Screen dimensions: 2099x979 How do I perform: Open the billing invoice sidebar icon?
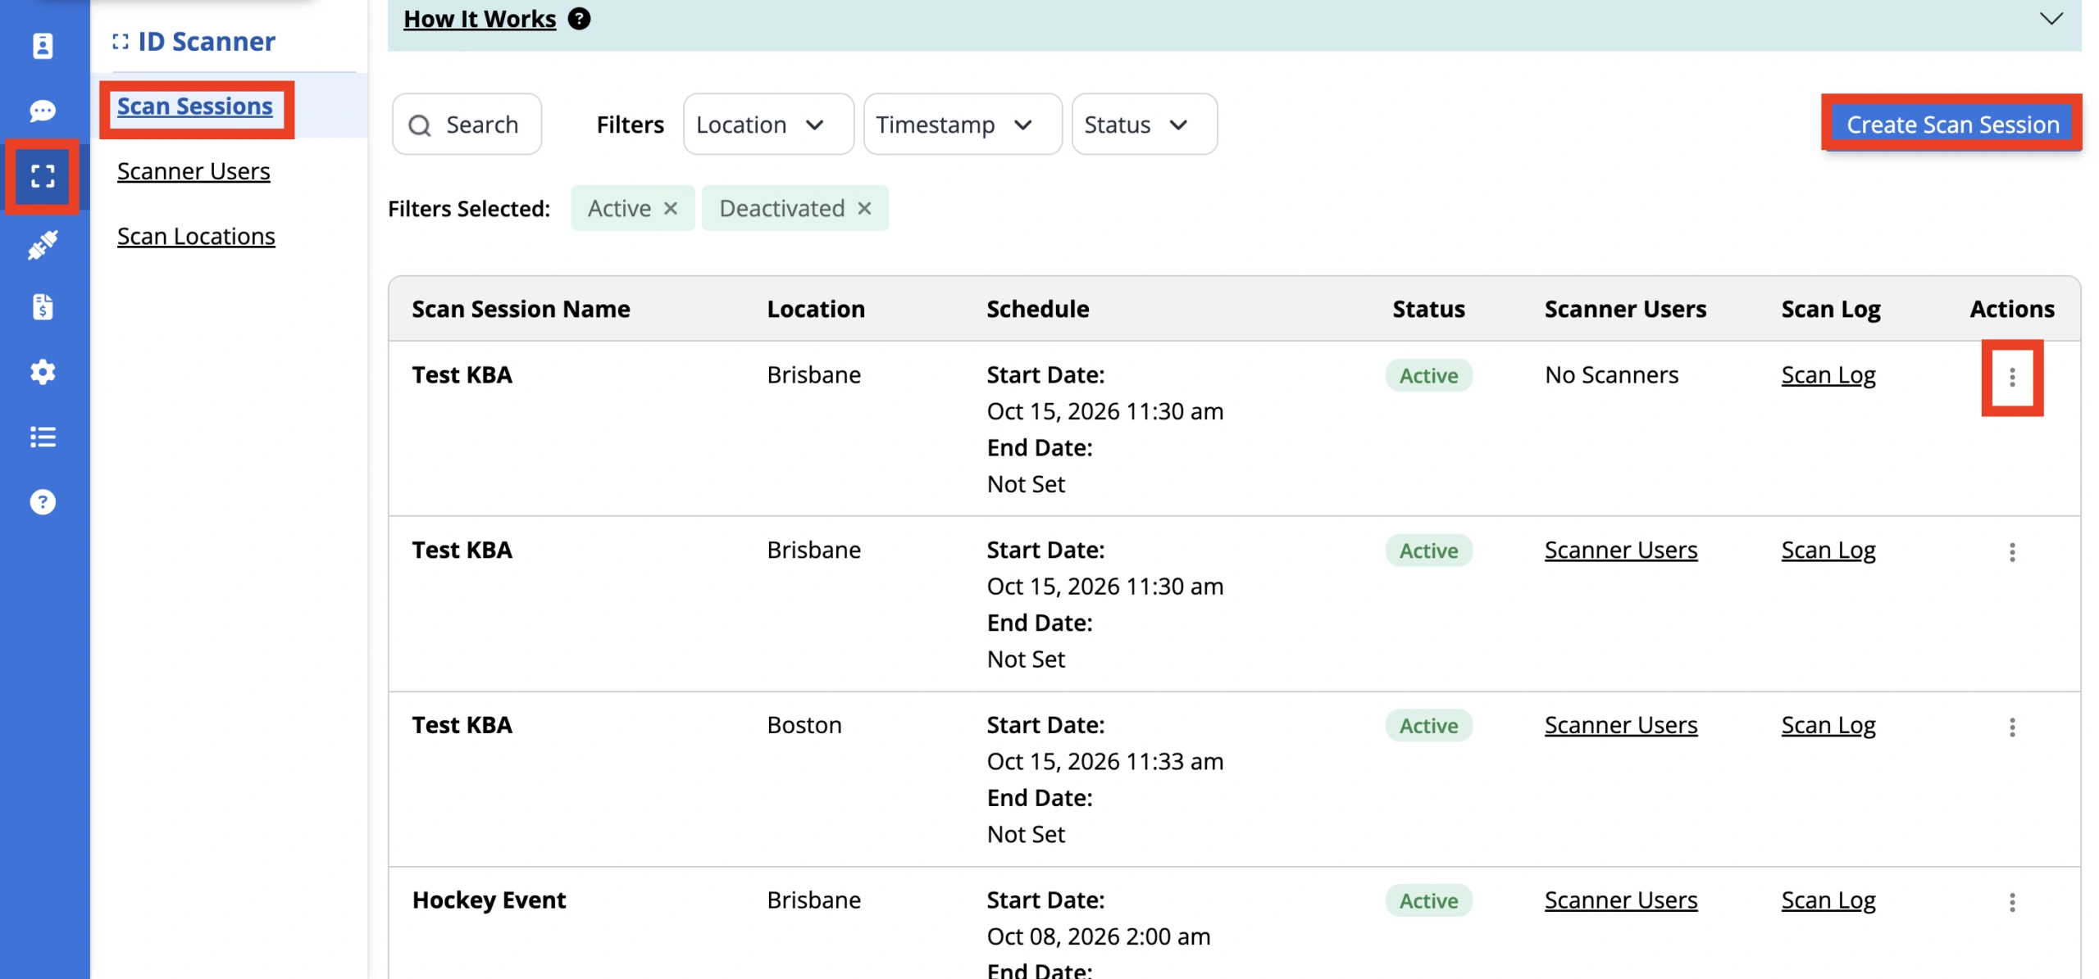coord(43,306)
